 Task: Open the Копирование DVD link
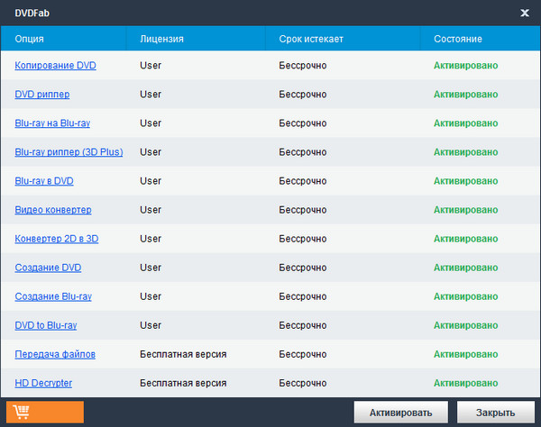click(x=55, y=66)
